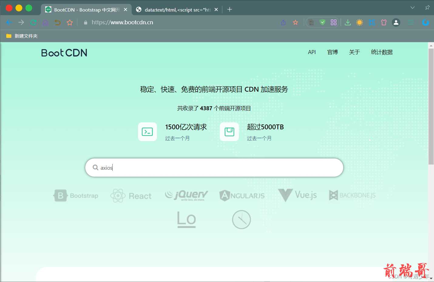
Task: Open the clock Moment.js logo
Action: point(242,219)
